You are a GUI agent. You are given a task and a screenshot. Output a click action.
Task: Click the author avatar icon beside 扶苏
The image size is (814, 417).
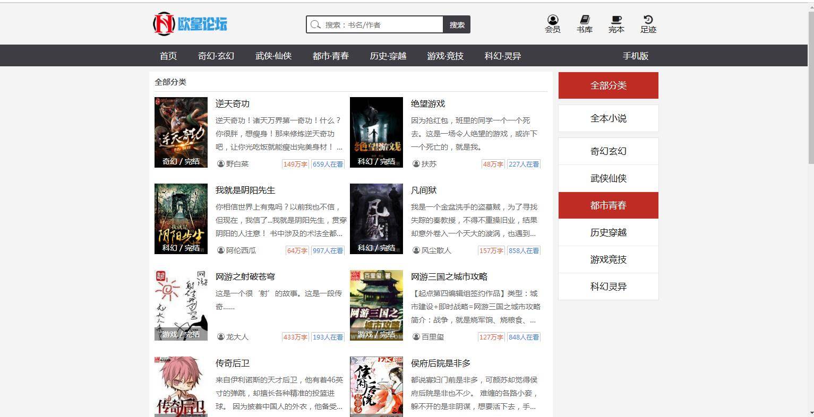coord(416,164)
